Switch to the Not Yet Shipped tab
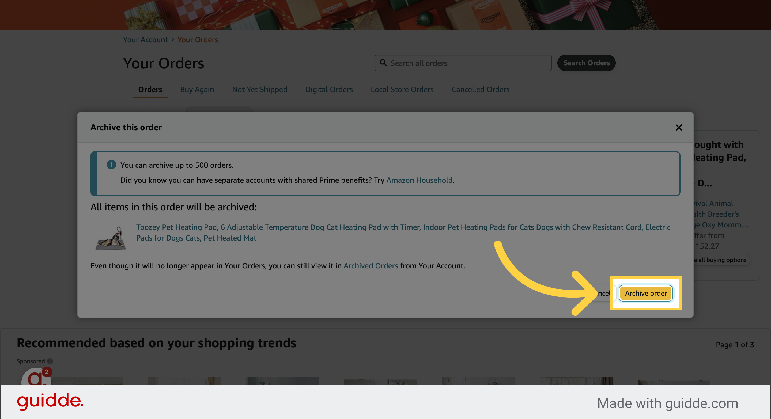Screen dimensions: 771x419 tap(259, 89)
